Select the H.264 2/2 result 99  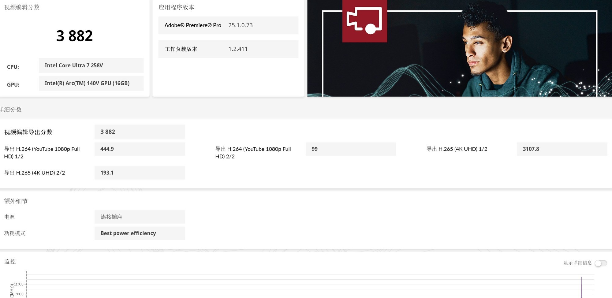(x=350, y=149)
